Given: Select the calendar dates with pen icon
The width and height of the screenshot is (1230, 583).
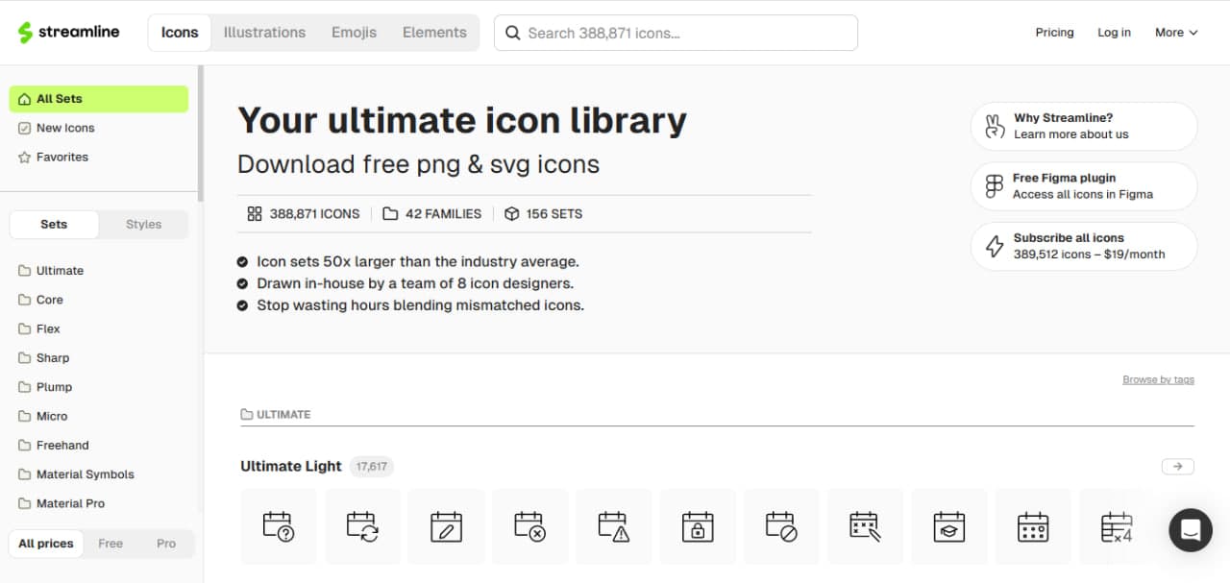Looking at the screenshot, I should (x=865, y=526).
